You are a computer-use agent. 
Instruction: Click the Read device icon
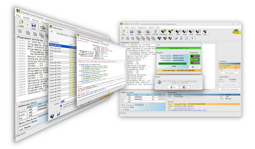(185, 32)
